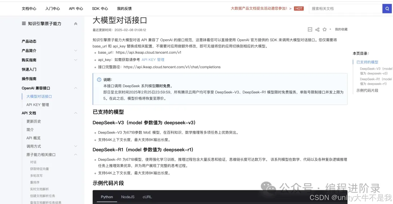Open 操作指南 in sidebar

29,79
